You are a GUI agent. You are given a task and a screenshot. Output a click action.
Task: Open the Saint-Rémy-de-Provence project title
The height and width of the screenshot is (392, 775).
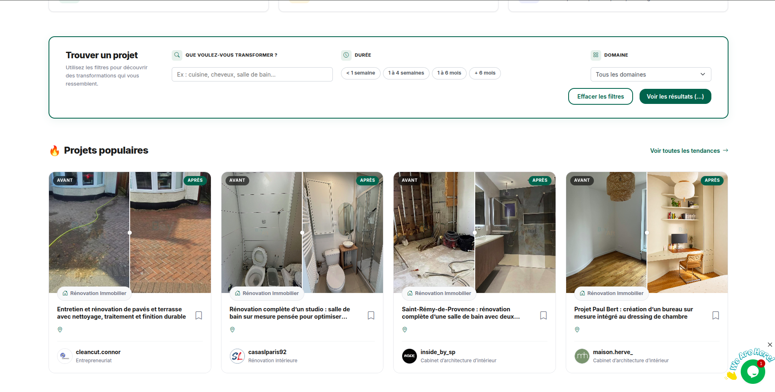tap(461, 313)
